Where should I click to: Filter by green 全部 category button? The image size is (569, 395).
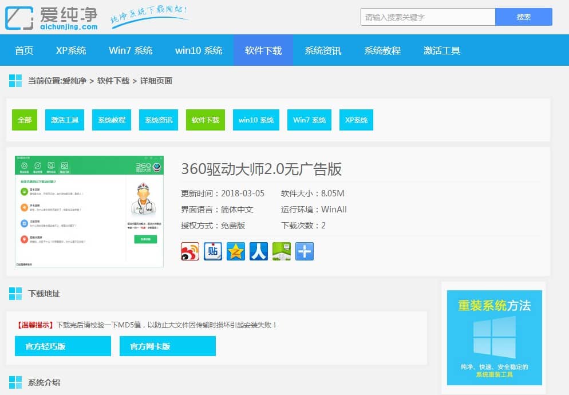point(25,120)
